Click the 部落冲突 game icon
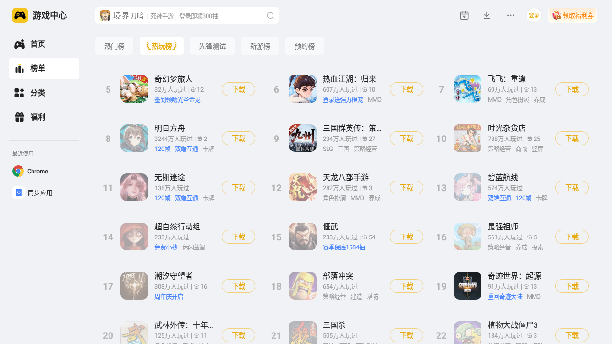Screen dimensions: 612x344 [x=303, y=286]
